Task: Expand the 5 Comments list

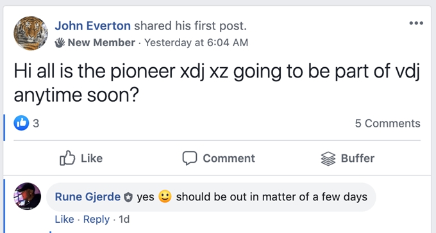Action: pyautogui.click(x=388, y=124)
